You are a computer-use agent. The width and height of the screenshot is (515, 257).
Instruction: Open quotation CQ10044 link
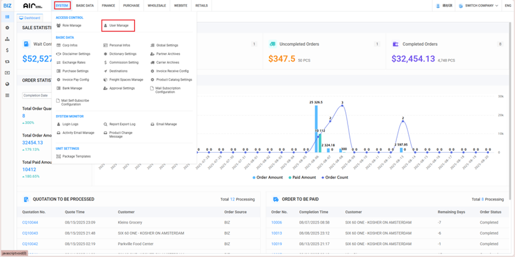coord(30,222)
